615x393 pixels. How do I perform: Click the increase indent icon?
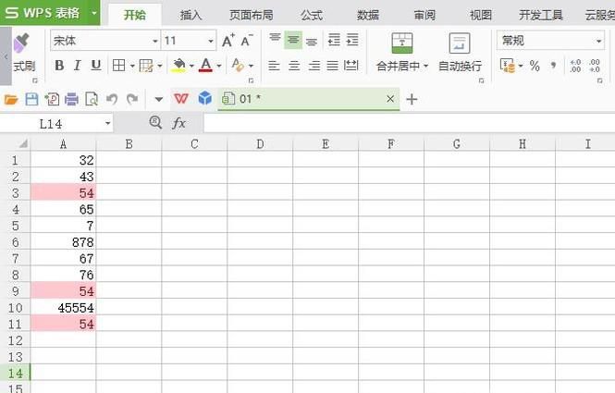(x=352, y=40)
